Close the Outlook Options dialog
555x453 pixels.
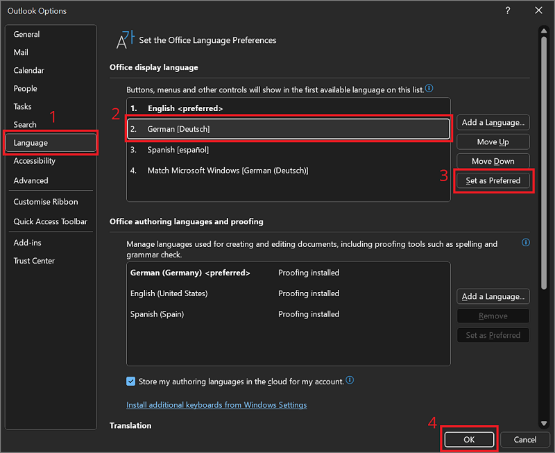click(539, 10)
